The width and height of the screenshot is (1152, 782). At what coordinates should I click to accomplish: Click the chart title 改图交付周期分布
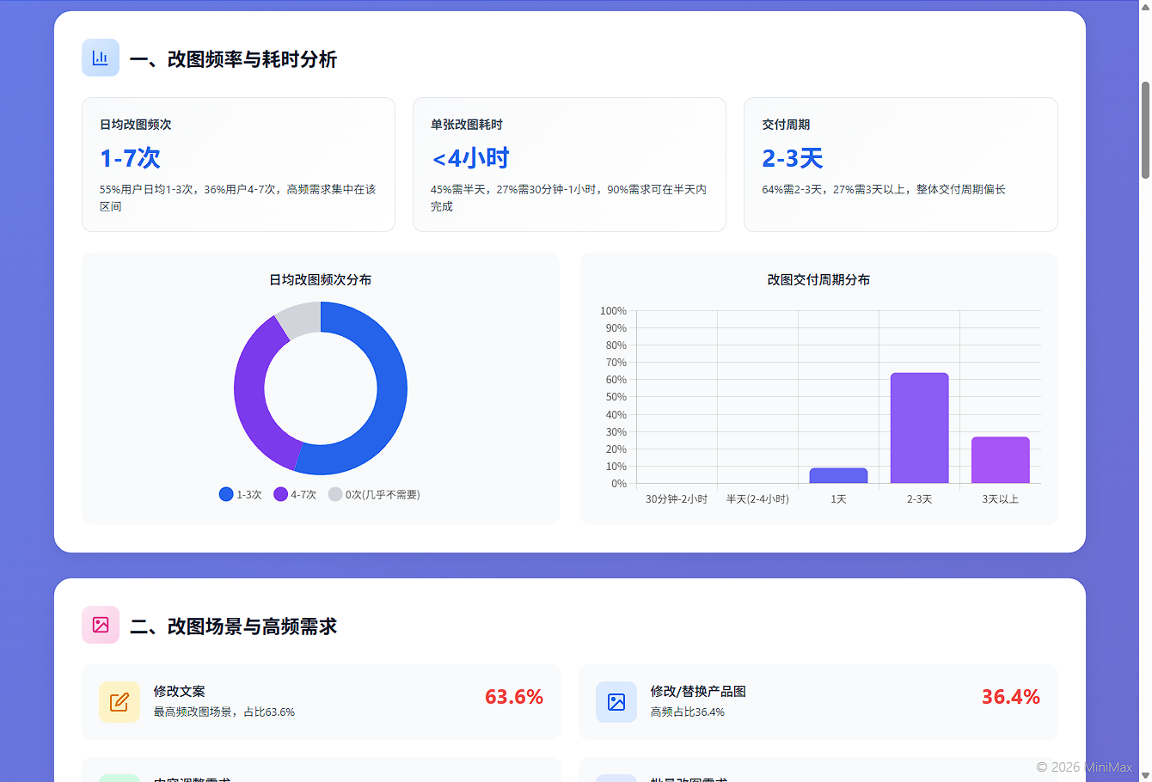[x=818, y=280]
